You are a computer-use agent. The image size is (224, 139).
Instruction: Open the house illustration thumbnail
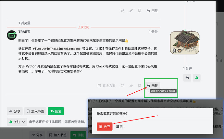pyautogui.click(x=185, y=42)
